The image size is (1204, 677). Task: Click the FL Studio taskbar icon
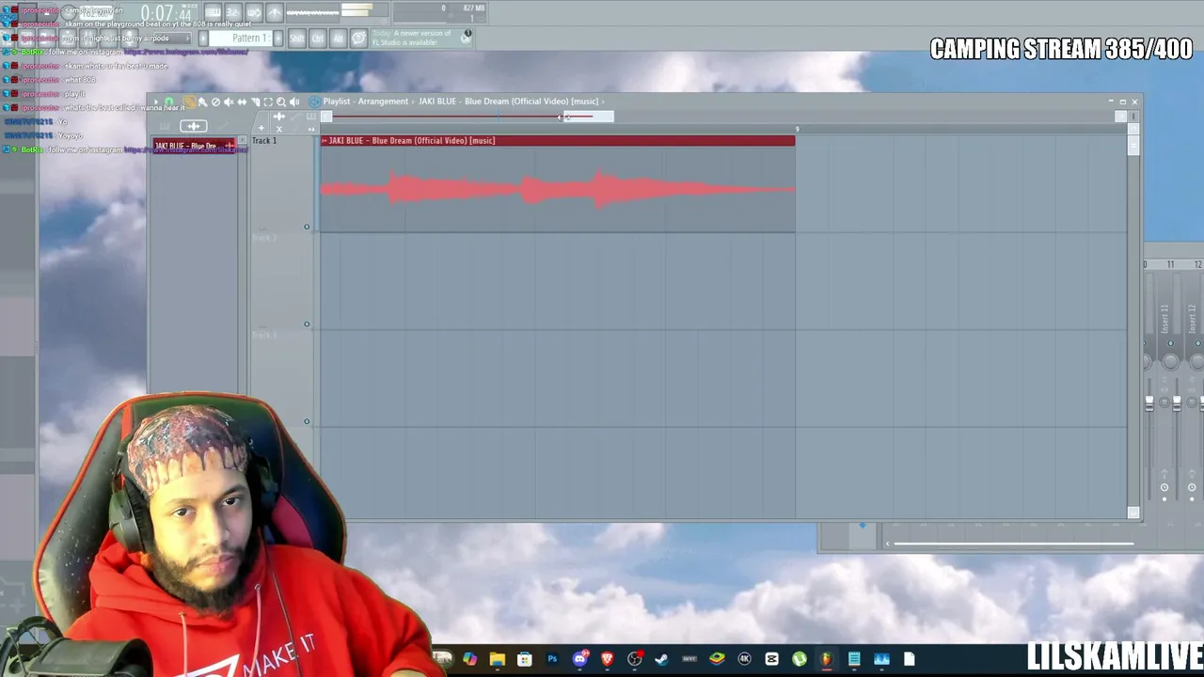[826, 659]
